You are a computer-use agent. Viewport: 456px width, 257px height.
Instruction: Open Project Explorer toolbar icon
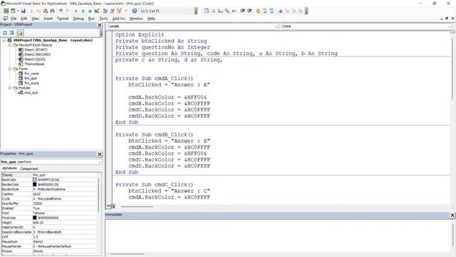pos(105,11)
